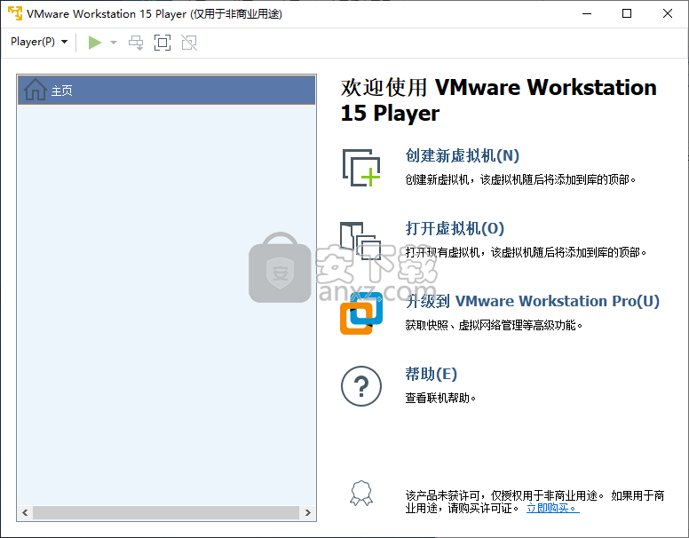Viewport: 689px width, 538px height.
Task: Click the VMware Workstation Pro upgrade icon
Action: [x=361, y=313]
